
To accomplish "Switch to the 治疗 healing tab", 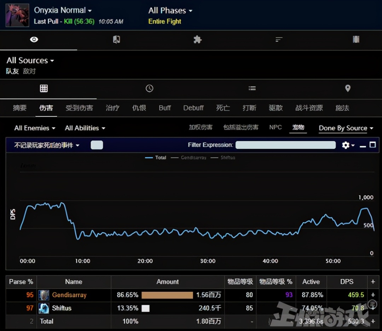I will point(112,108).
